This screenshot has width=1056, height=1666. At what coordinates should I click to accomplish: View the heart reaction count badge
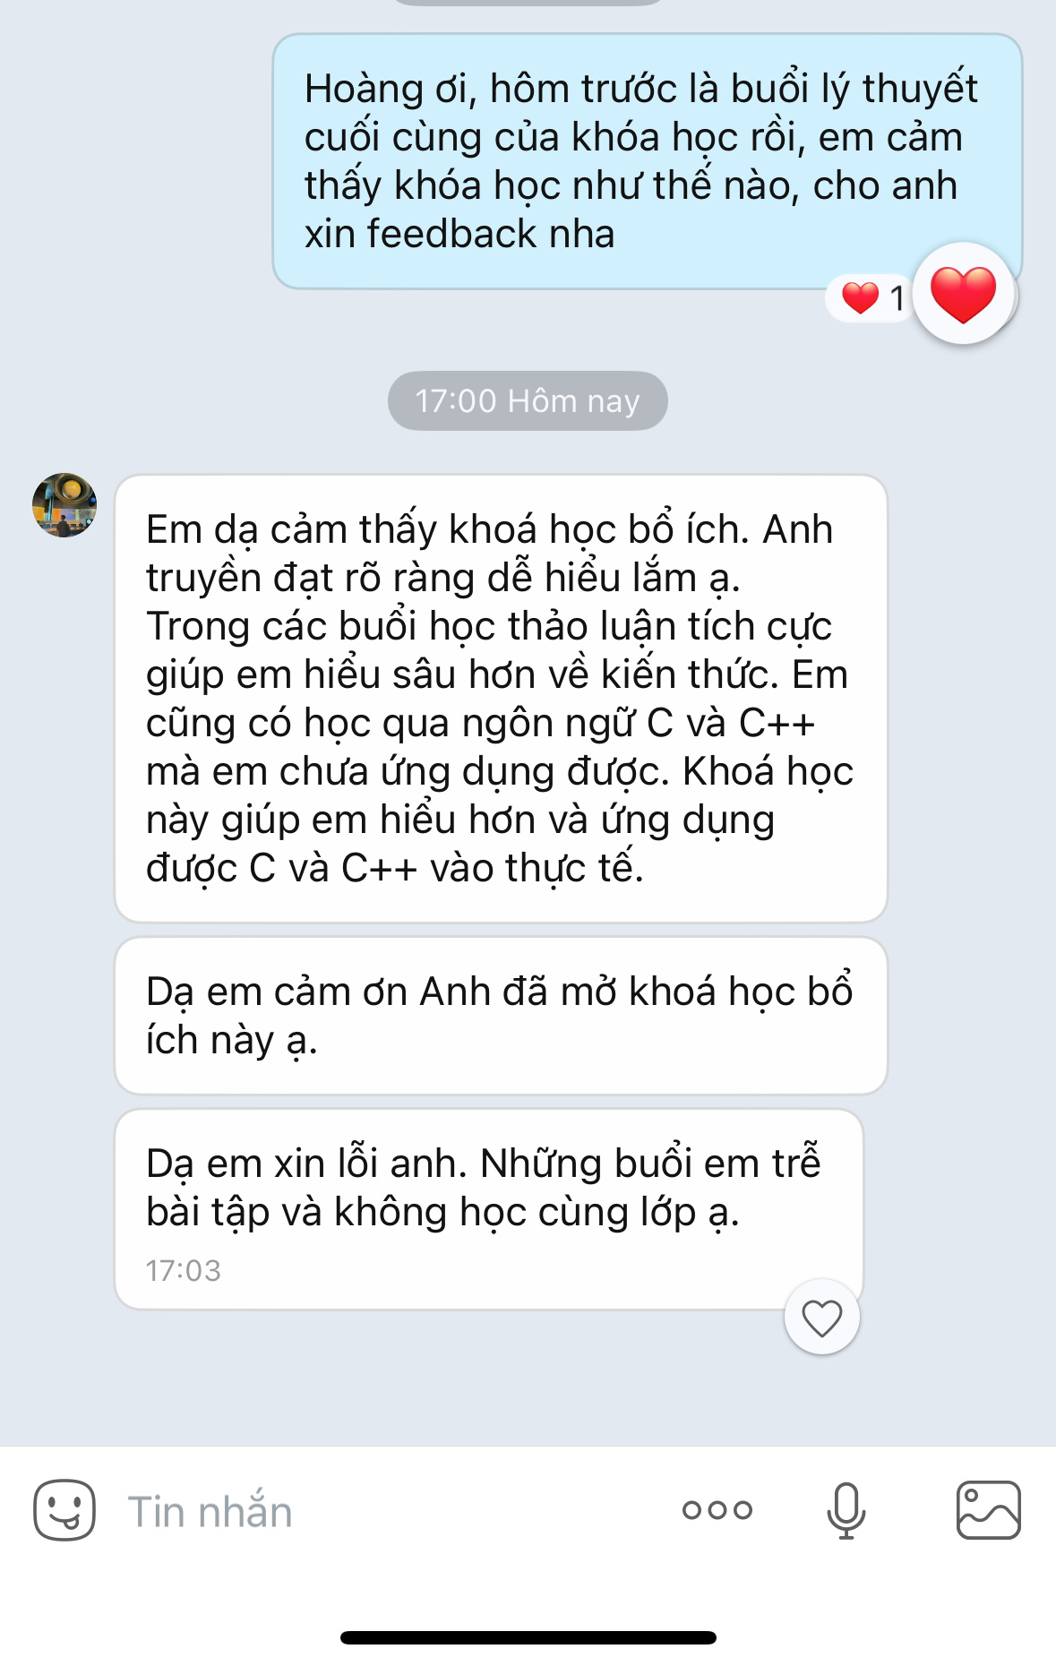coord(871,297)
